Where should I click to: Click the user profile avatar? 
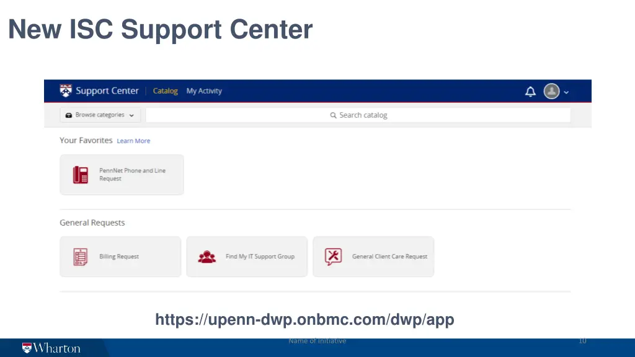551,91
